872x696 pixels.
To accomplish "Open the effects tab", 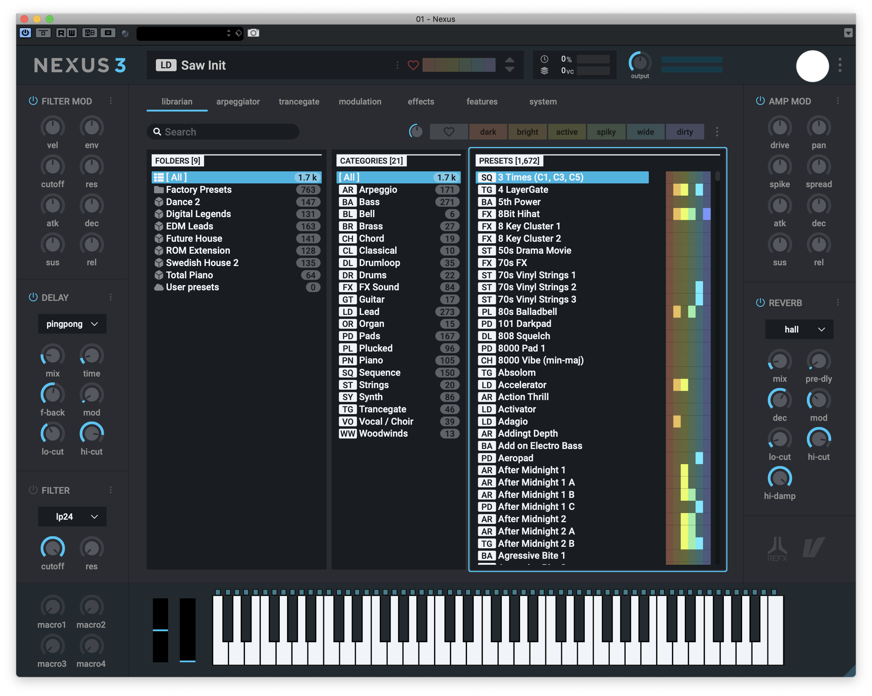I will (x=421, y=101).
